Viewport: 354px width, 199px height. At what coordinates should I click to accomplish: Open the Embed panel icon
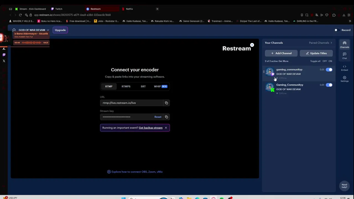tap(344, 68)
